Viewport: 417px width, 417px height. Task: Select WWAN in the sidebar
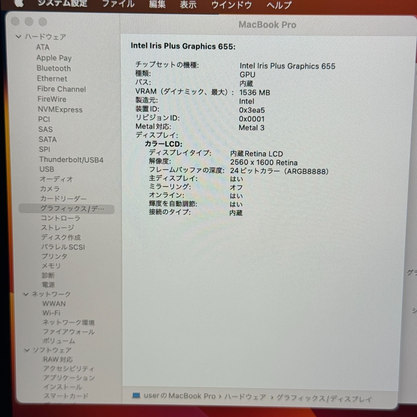[x=54, y=303]
